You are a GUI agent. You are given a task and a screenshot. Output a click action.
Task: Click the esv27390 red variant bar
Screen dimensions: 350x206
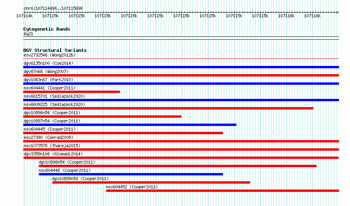[x=181, y=141]
